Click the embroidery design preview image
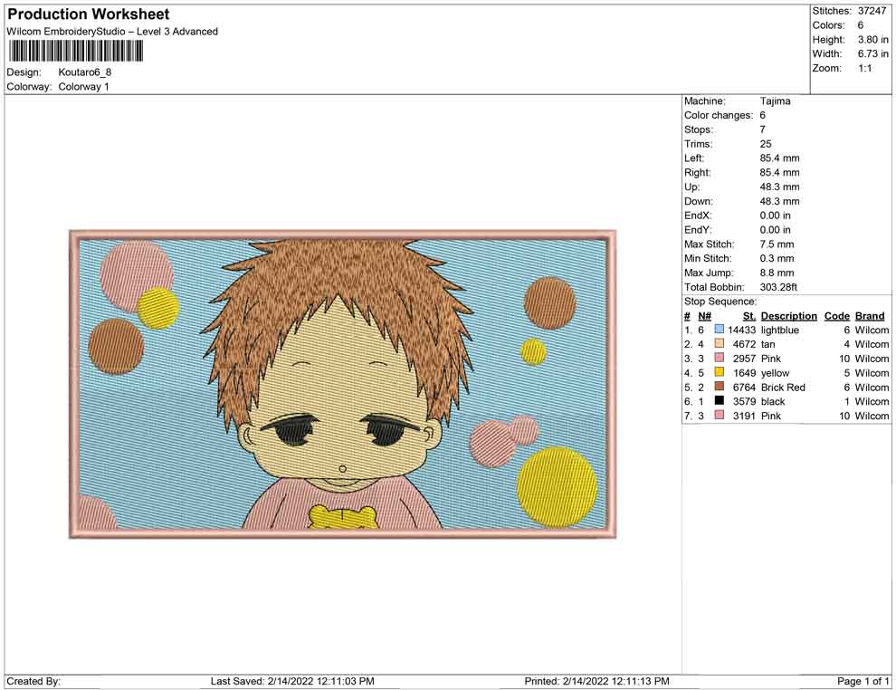This screenshot has height=690, width=896. click(343, 384)
